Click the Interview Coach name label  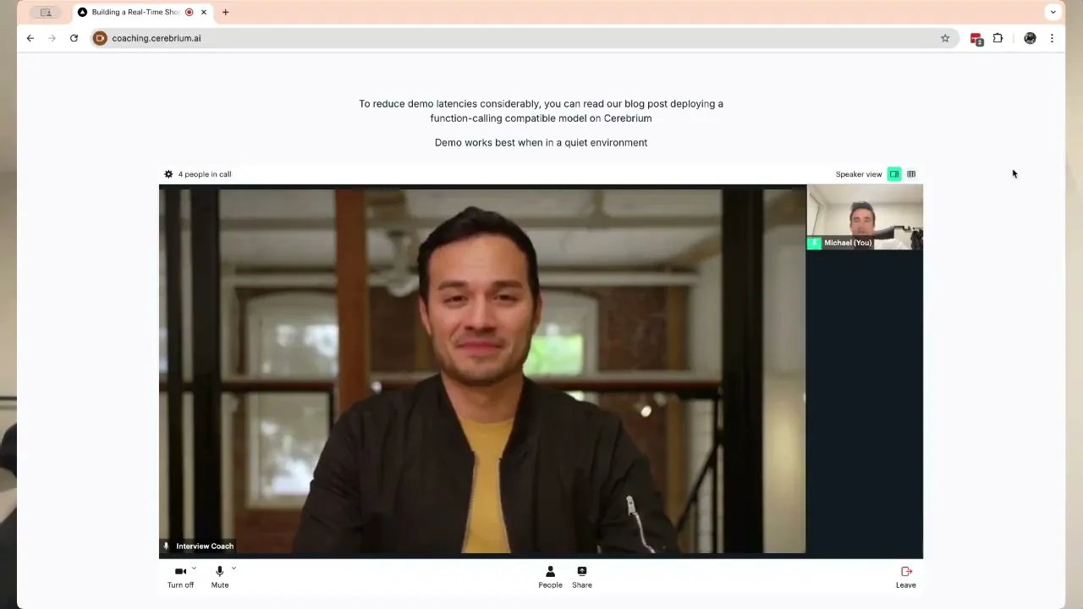click(x=205, y=546)
